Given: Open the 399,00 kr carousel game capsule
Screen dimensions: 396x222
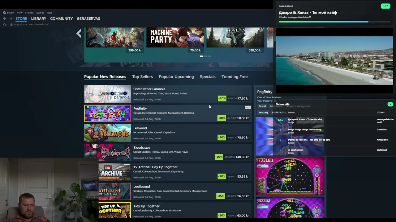Looking at the screenshot, I should [x=115, y=40].
